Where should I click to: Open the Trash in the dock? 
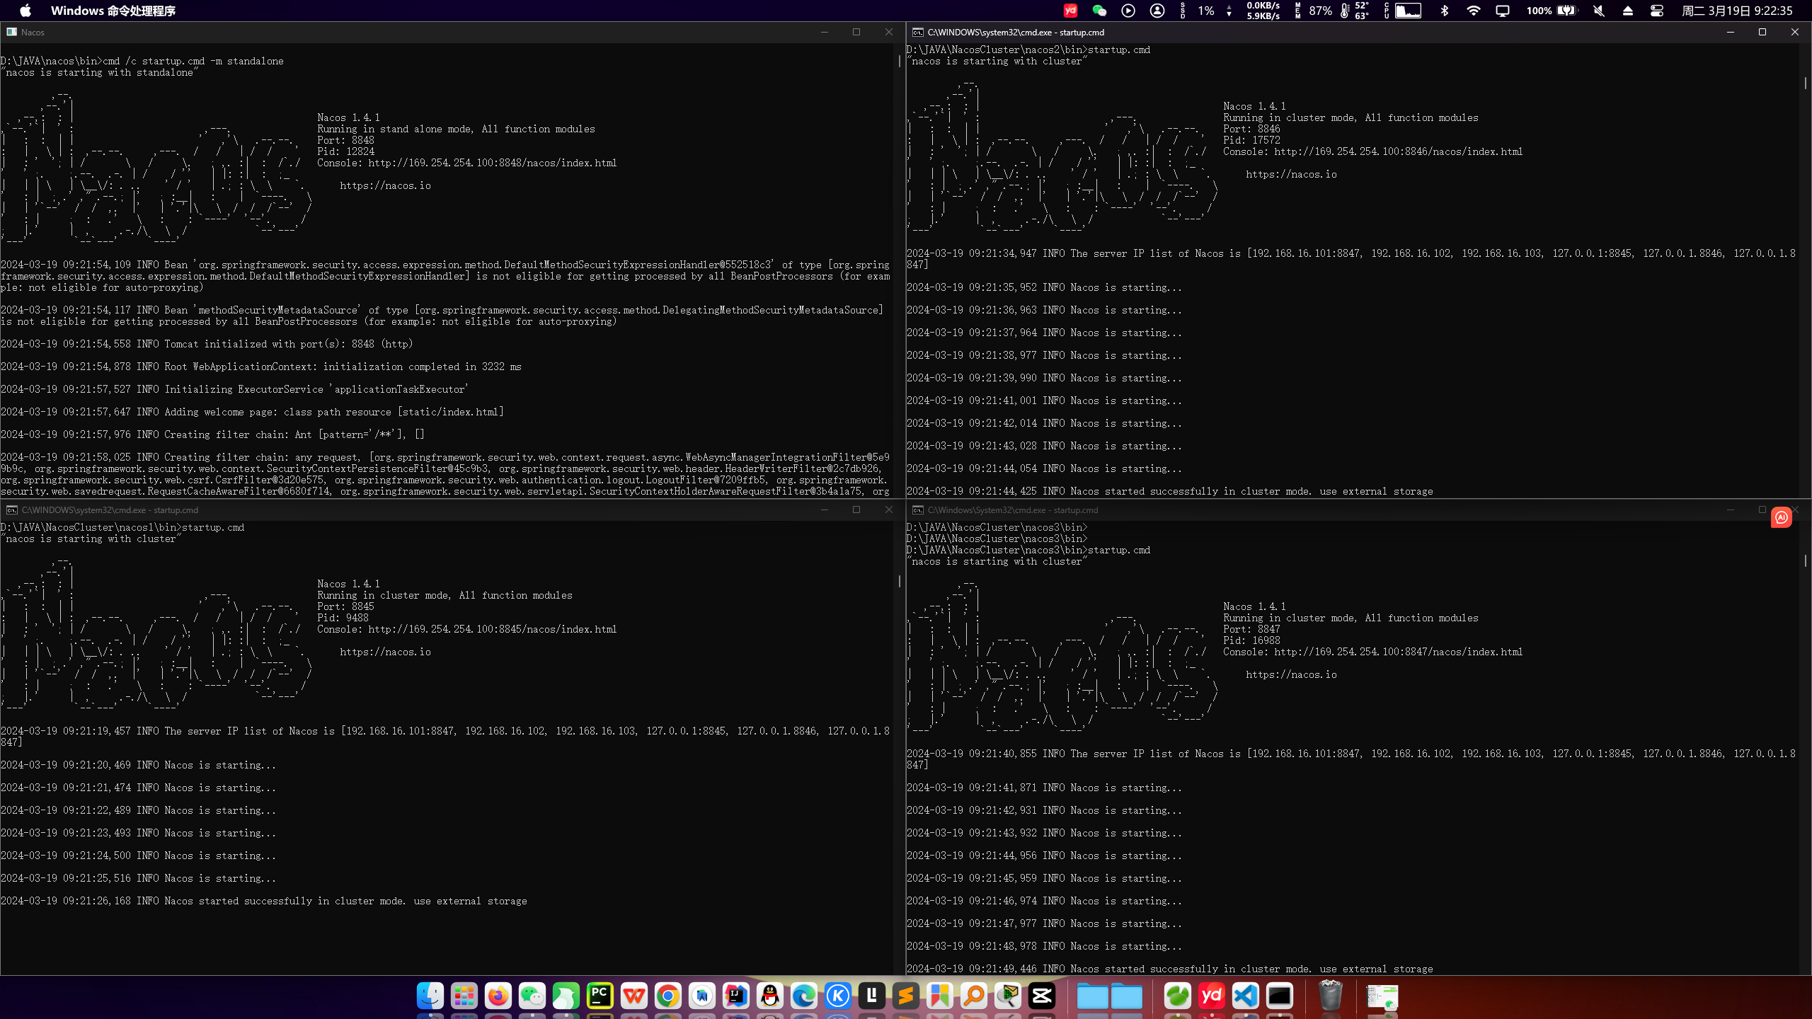pos(1331,996)
